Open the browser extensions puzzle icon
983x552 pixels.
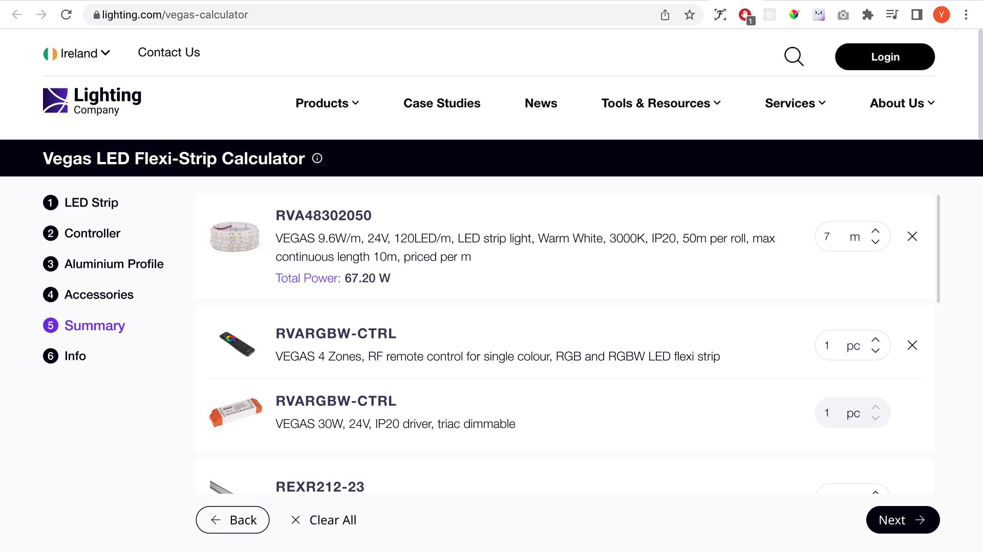coord(867,15)
